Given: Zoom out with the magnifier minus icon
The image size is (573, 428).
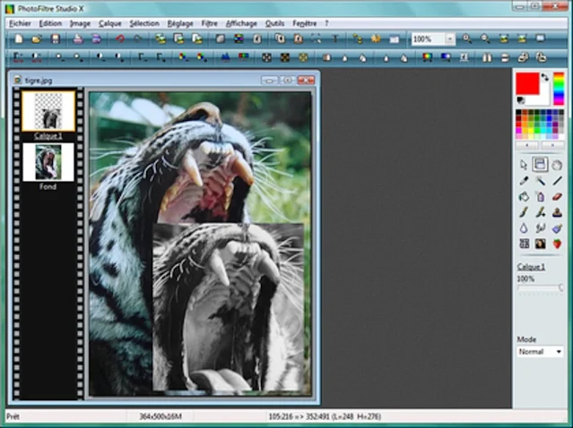Looking at the screenshot, I should click(x=485, y=39).
